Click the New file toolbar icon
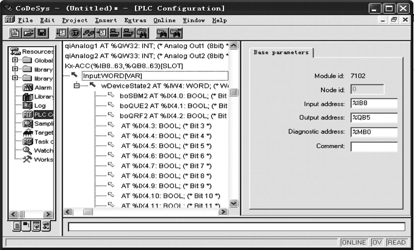This screenshot has height=250, width=414. 15,33
